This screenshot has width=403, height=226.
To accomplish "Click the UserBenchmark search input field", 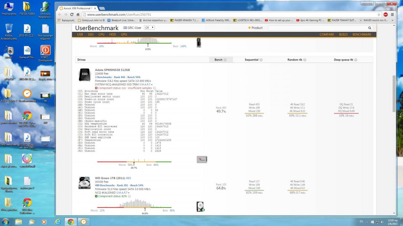I will [x=318, y=28].
